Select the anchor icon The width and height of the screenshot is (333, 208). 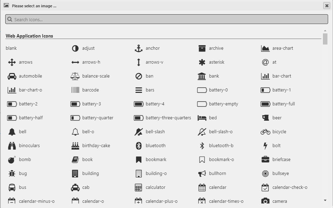[x=138, y=48]
